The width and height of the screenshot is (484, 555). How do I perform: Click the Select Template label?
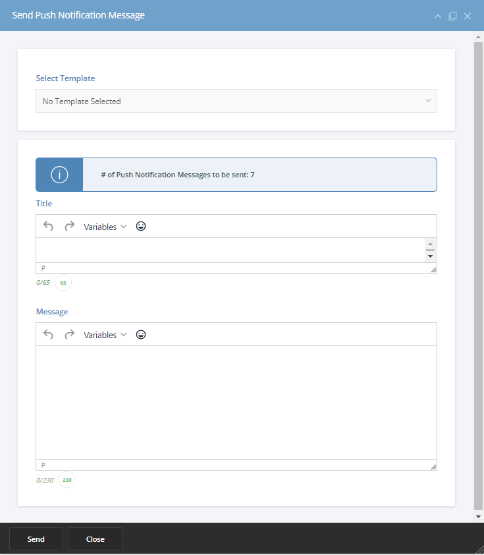point(65,78)
